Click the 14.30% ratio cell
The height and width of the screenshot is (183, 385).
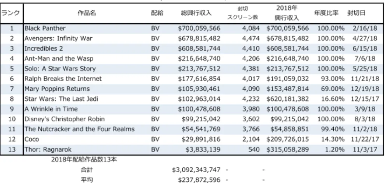[333, 139]
